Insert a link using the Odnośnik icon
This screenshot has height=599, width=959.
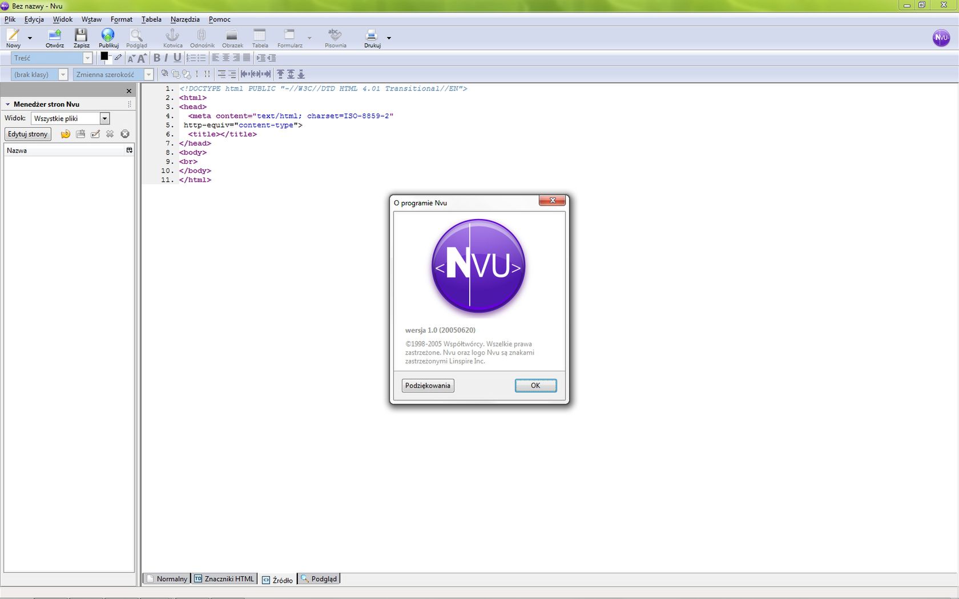click(201, 38)
